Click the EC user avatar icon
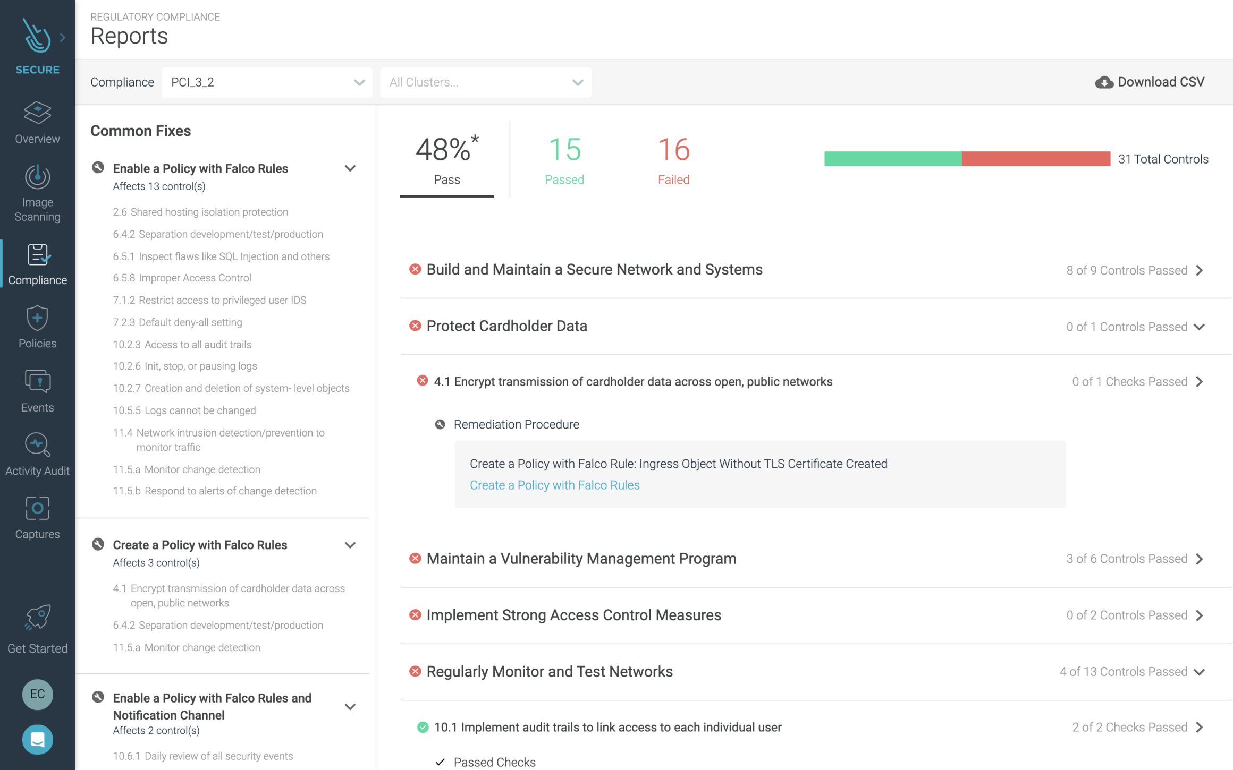1233x770 pixels. pos(36,694)
